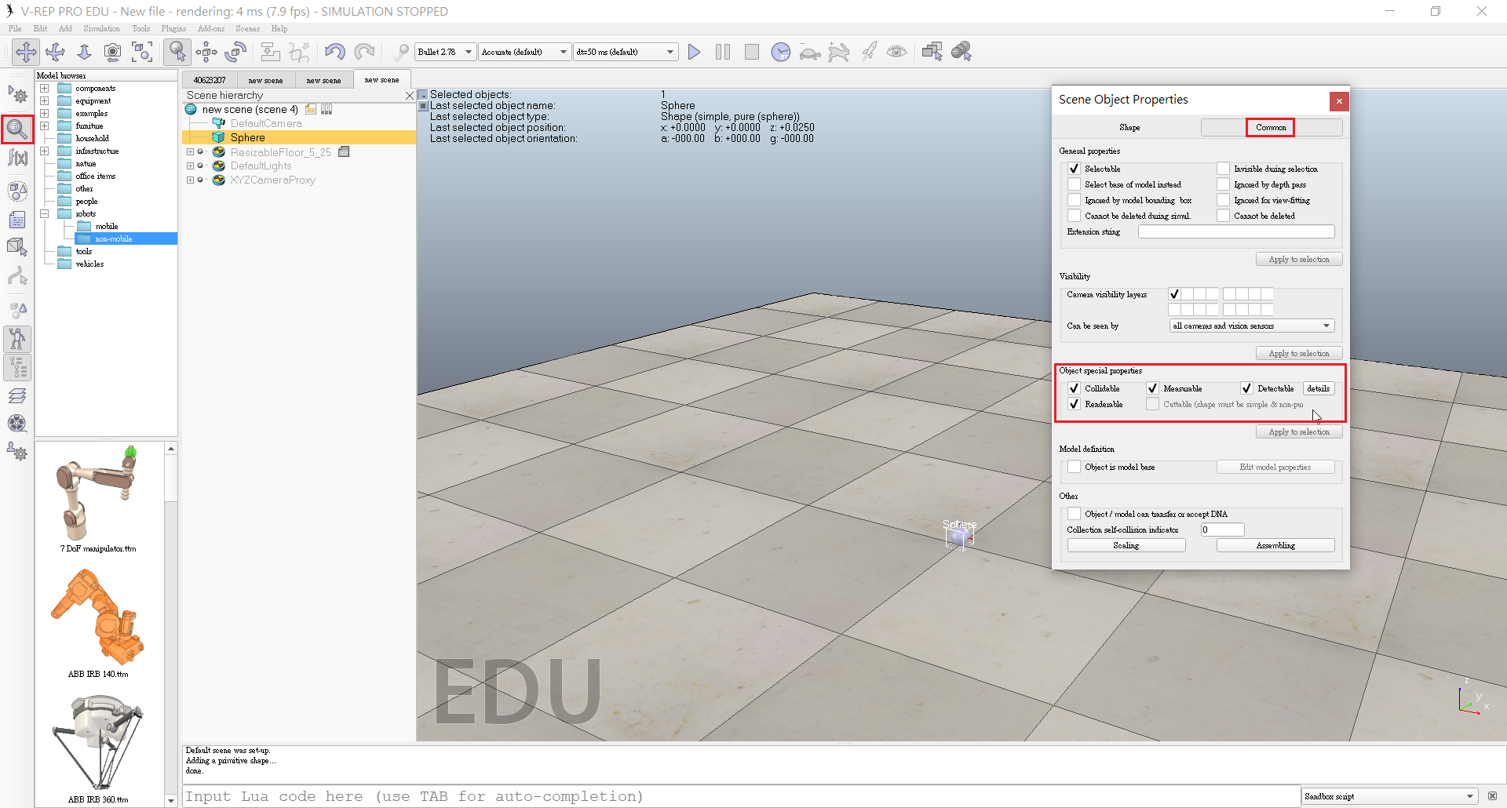Click the undo arrow icon

tap(334, 52)
